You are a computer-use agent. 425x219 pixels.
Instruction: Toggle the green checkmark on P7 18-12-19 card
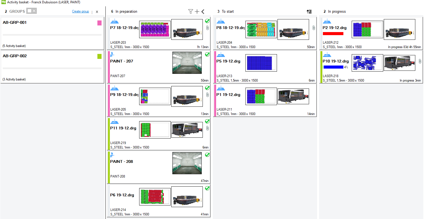click(x=207, y=21)
